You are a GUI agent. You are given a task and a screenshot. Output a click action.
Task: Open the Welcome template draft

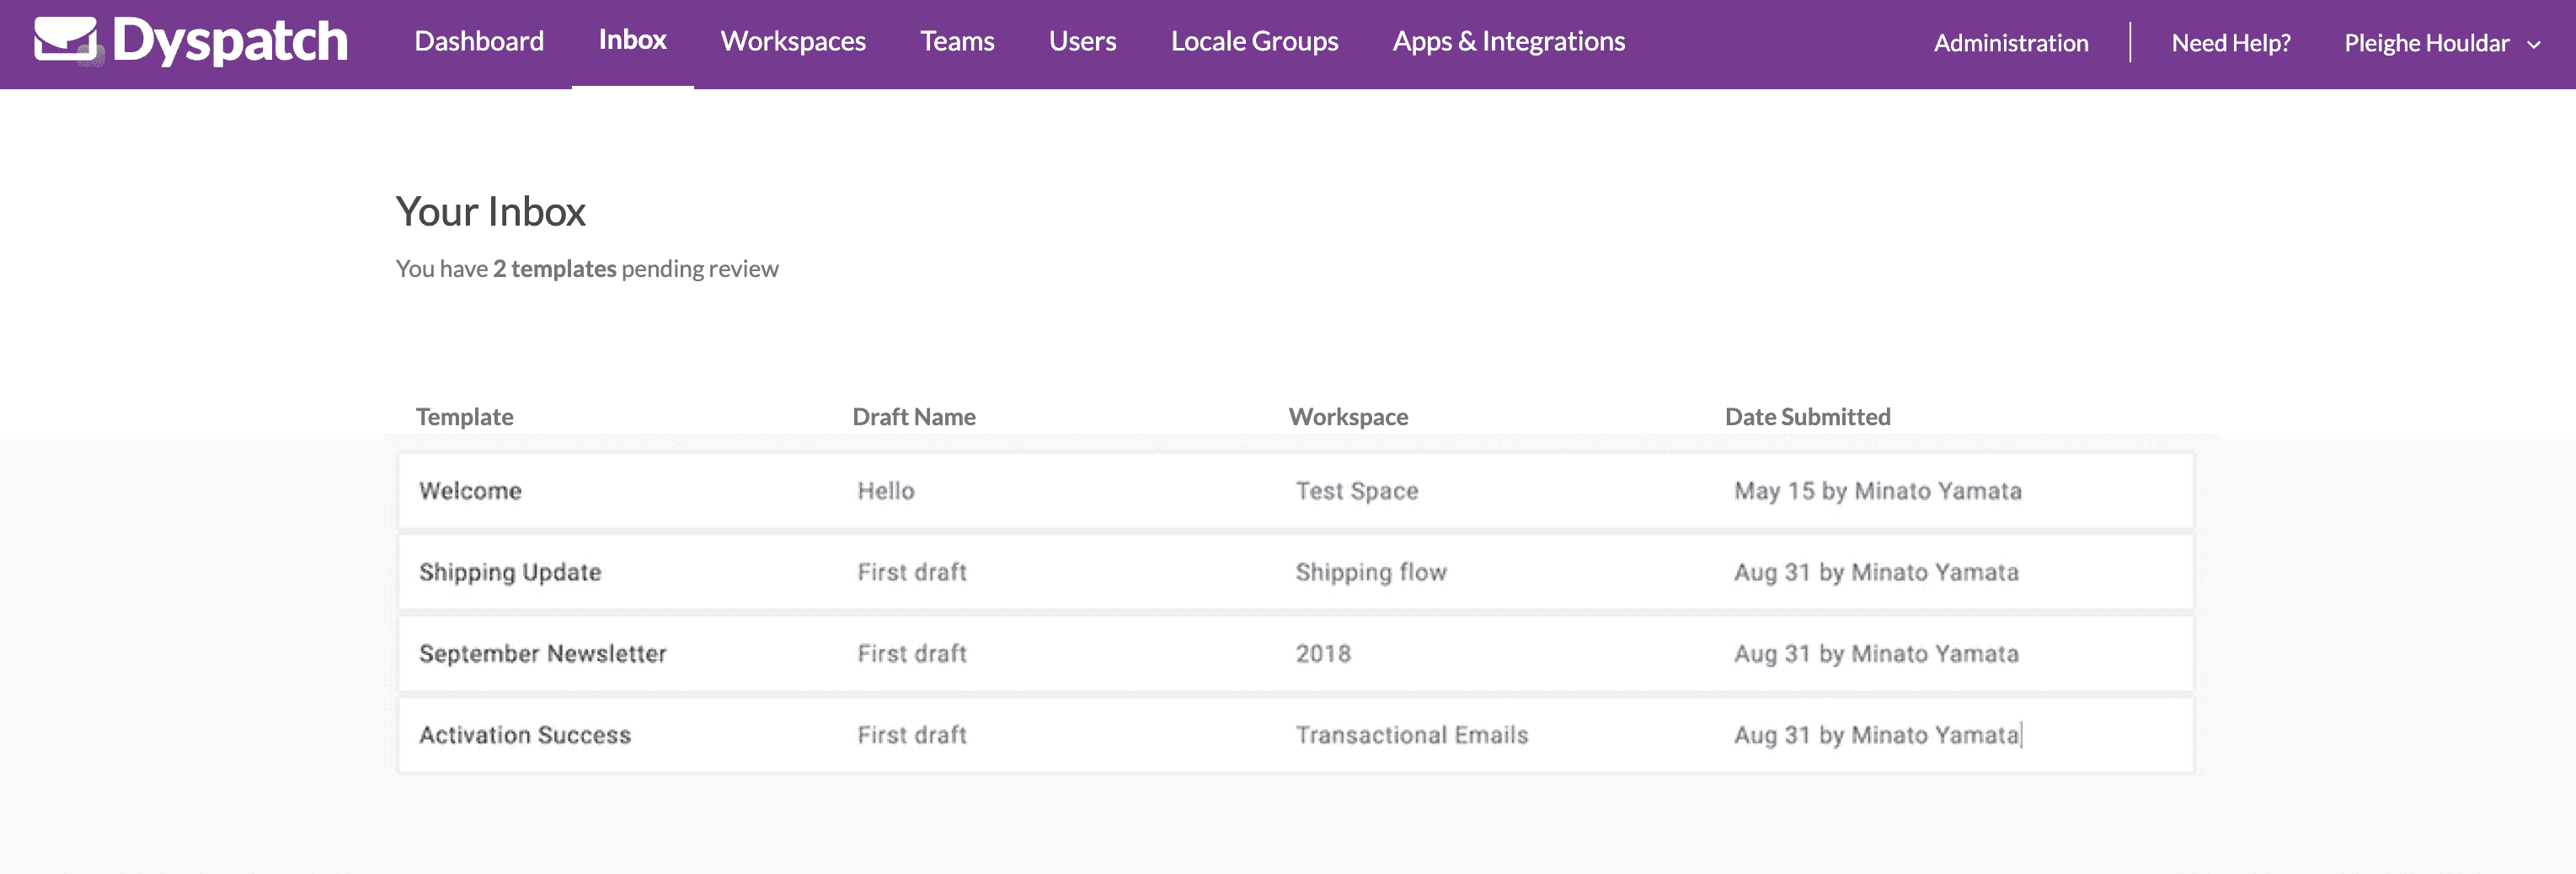pyautogui.click(x=471, y=490)
